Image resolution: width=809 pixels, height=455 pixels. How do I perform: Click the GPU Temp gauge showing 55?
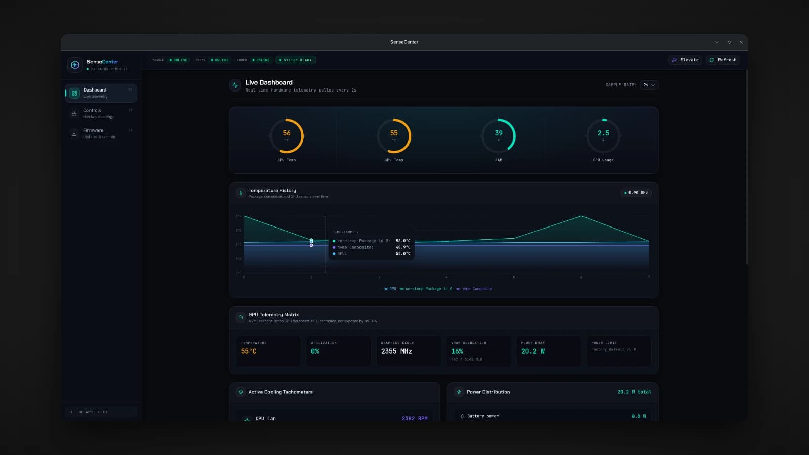(x=394, y=135)
